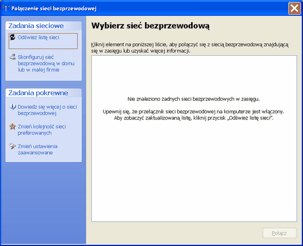Click the wireless antenna icon in the title bar

pyautogui.click(x=7, y=8)
